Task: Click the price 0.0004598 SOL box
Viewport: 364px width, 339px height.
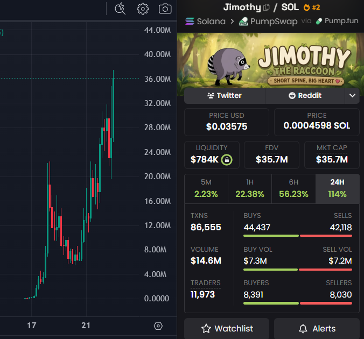Action: click(x=317, y=122)
